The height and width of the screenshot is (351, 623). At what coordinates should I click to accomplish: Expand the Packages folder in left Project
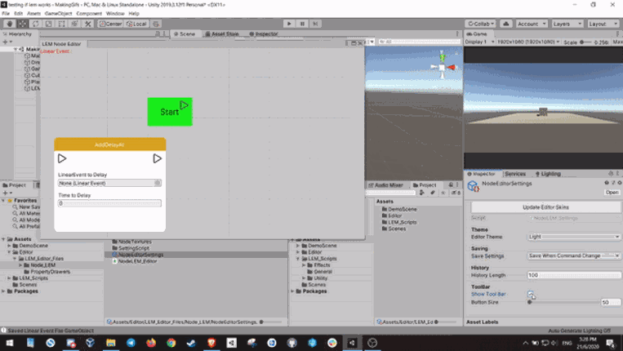(3, 291)
